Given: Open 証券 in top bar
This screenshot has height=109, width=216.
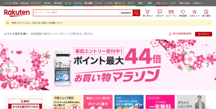Looking at the screenshot, I should tap(140, 3).
